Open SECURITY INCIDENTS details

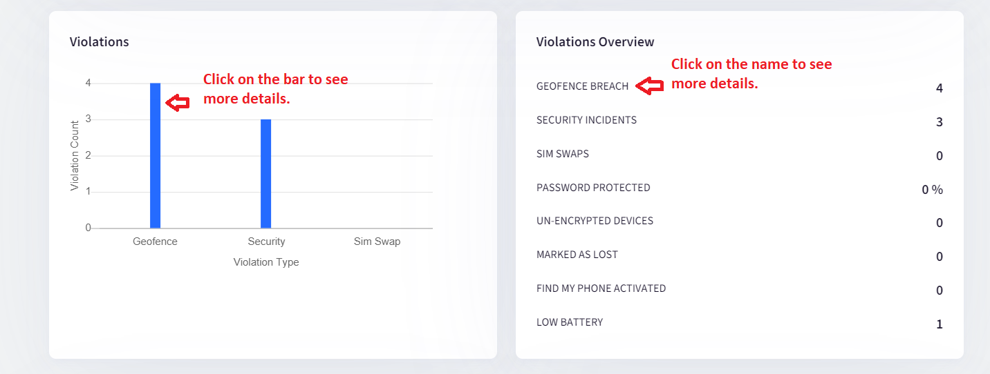586,120
